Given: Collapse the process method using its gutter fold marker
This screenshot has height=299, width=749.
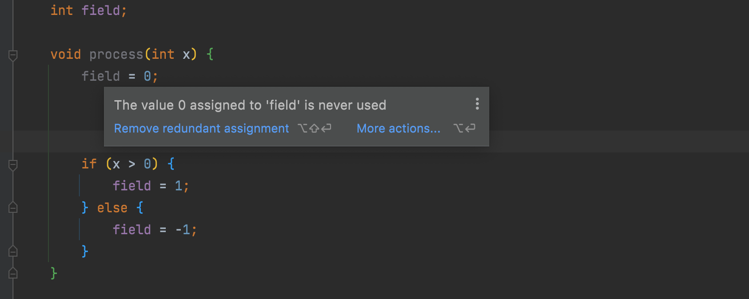Looking at the screenshot, I should (x=13, y=55).
